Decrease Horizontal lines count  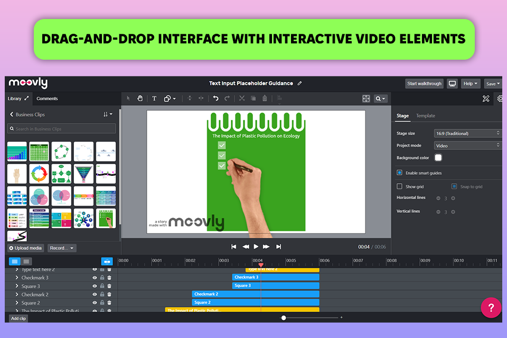pos(438,198)
